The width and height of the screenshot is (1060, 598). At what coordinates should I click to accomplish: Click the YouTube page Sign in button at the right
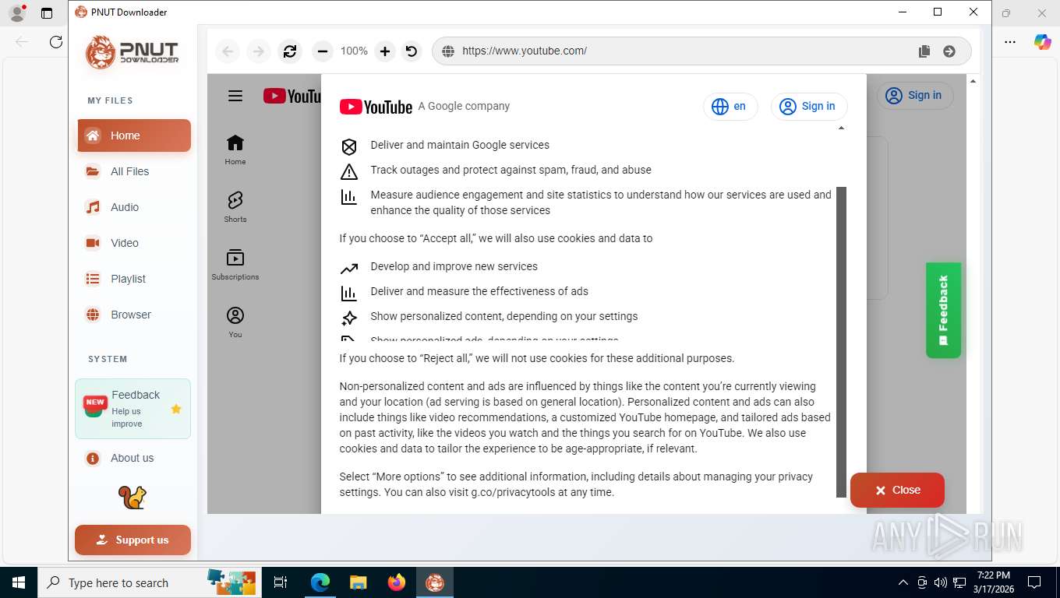tap(915, 96)
